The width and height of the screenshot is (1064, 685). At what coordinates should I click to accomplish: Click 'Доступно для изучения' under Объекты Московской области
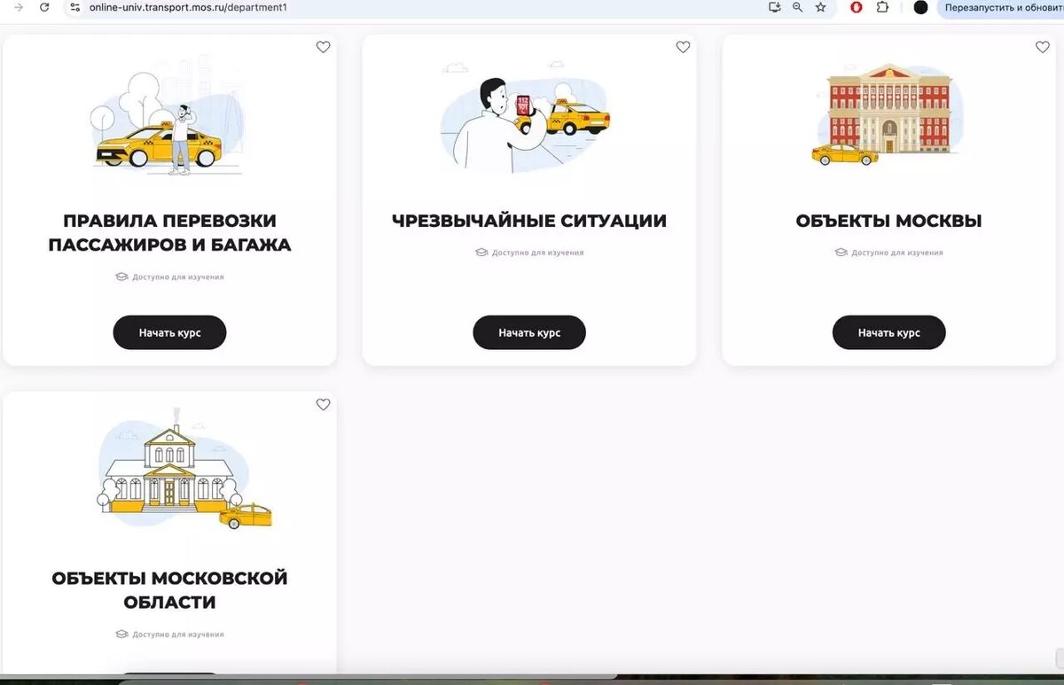178,634
